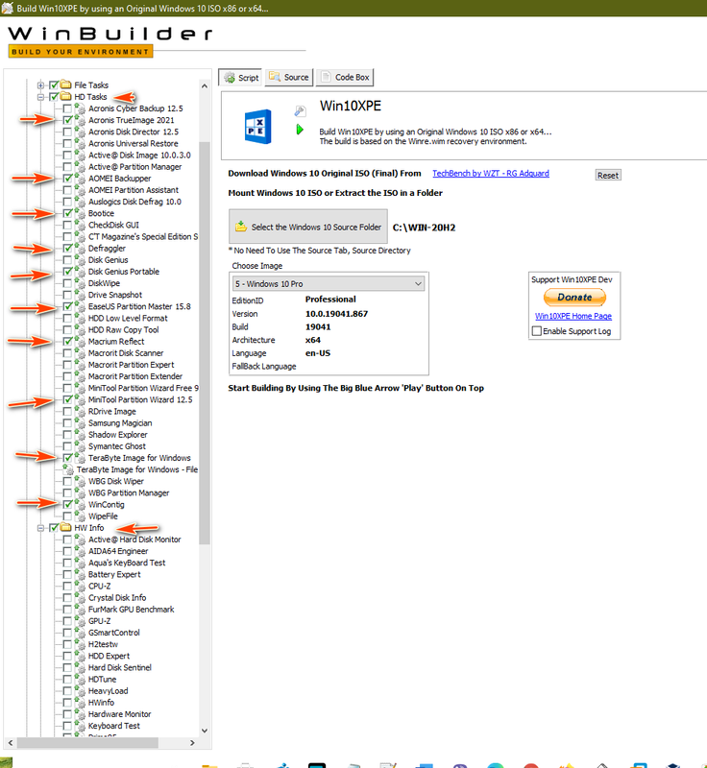
Task: Uncheck Acronis TrueImage 2021 checkbox
Action: 67,120
